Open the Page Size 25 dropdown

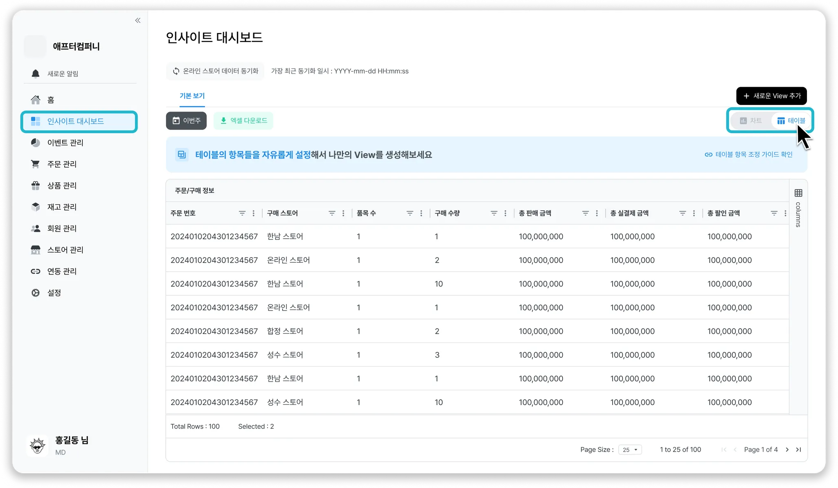[630, 450]
